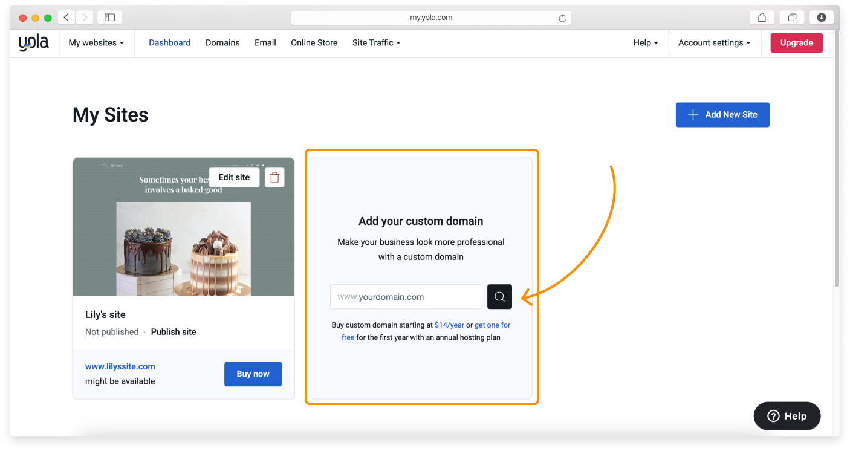This screenshot has height=451, width=850.
Task: Open the tab overview icon
Action: [x=792, y=17]
